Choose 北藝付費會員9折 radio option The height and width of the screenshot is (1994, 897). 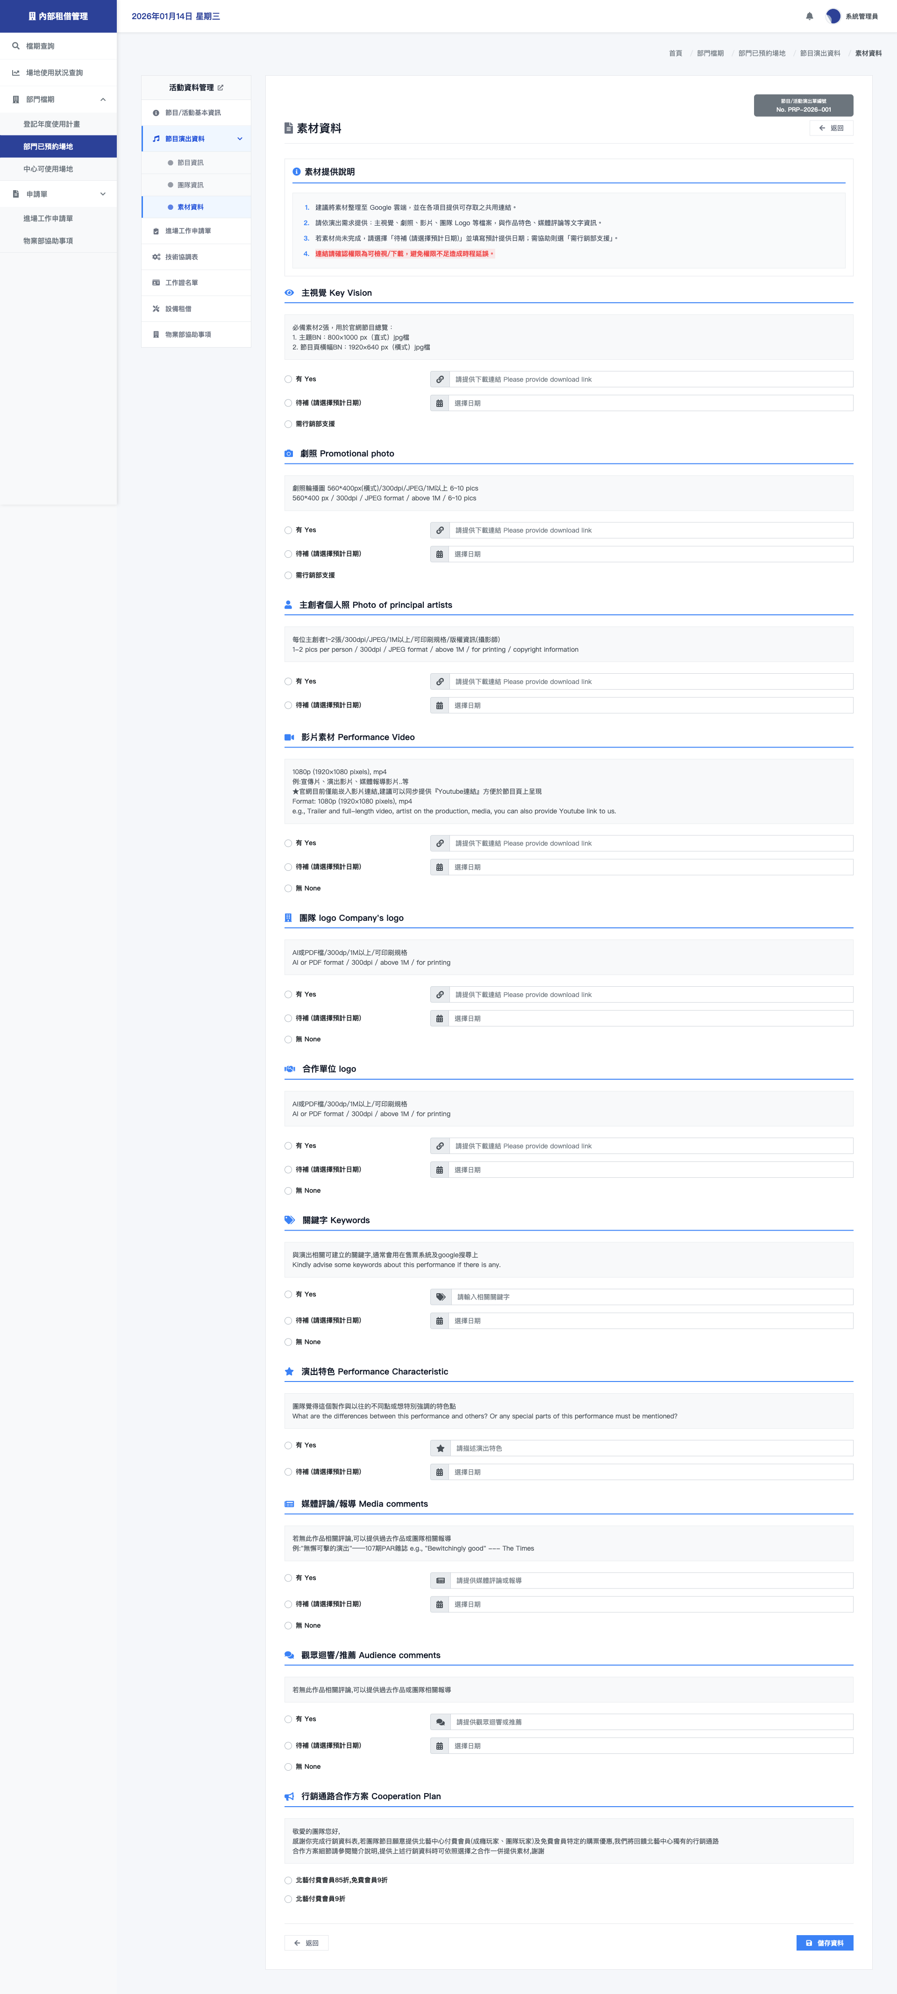288,1899
